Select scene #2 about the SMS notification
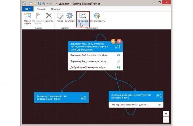Viewport: 193px width, 126px height. click(61, 97)
